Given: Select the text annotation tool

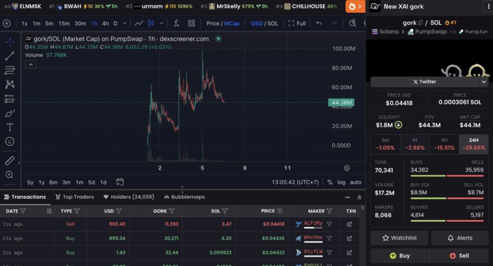Looking at the screenshot, I should click(10, 127).
